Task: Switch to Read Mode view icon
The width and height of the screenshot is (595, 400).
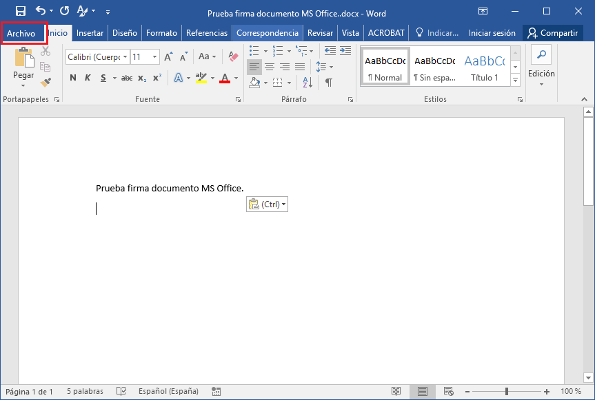Action: click(396, 391)
